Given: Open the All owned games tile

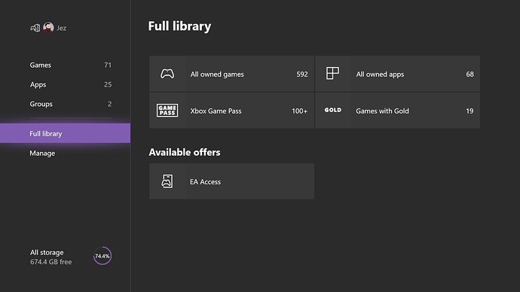Looking at the screenshot, I should pyautogui.click(x=231, y=74).
